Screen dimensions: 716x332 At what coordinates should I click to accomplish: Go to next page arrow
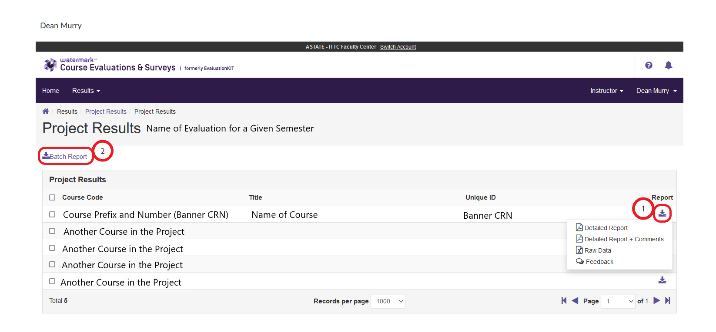pos(657,300)
